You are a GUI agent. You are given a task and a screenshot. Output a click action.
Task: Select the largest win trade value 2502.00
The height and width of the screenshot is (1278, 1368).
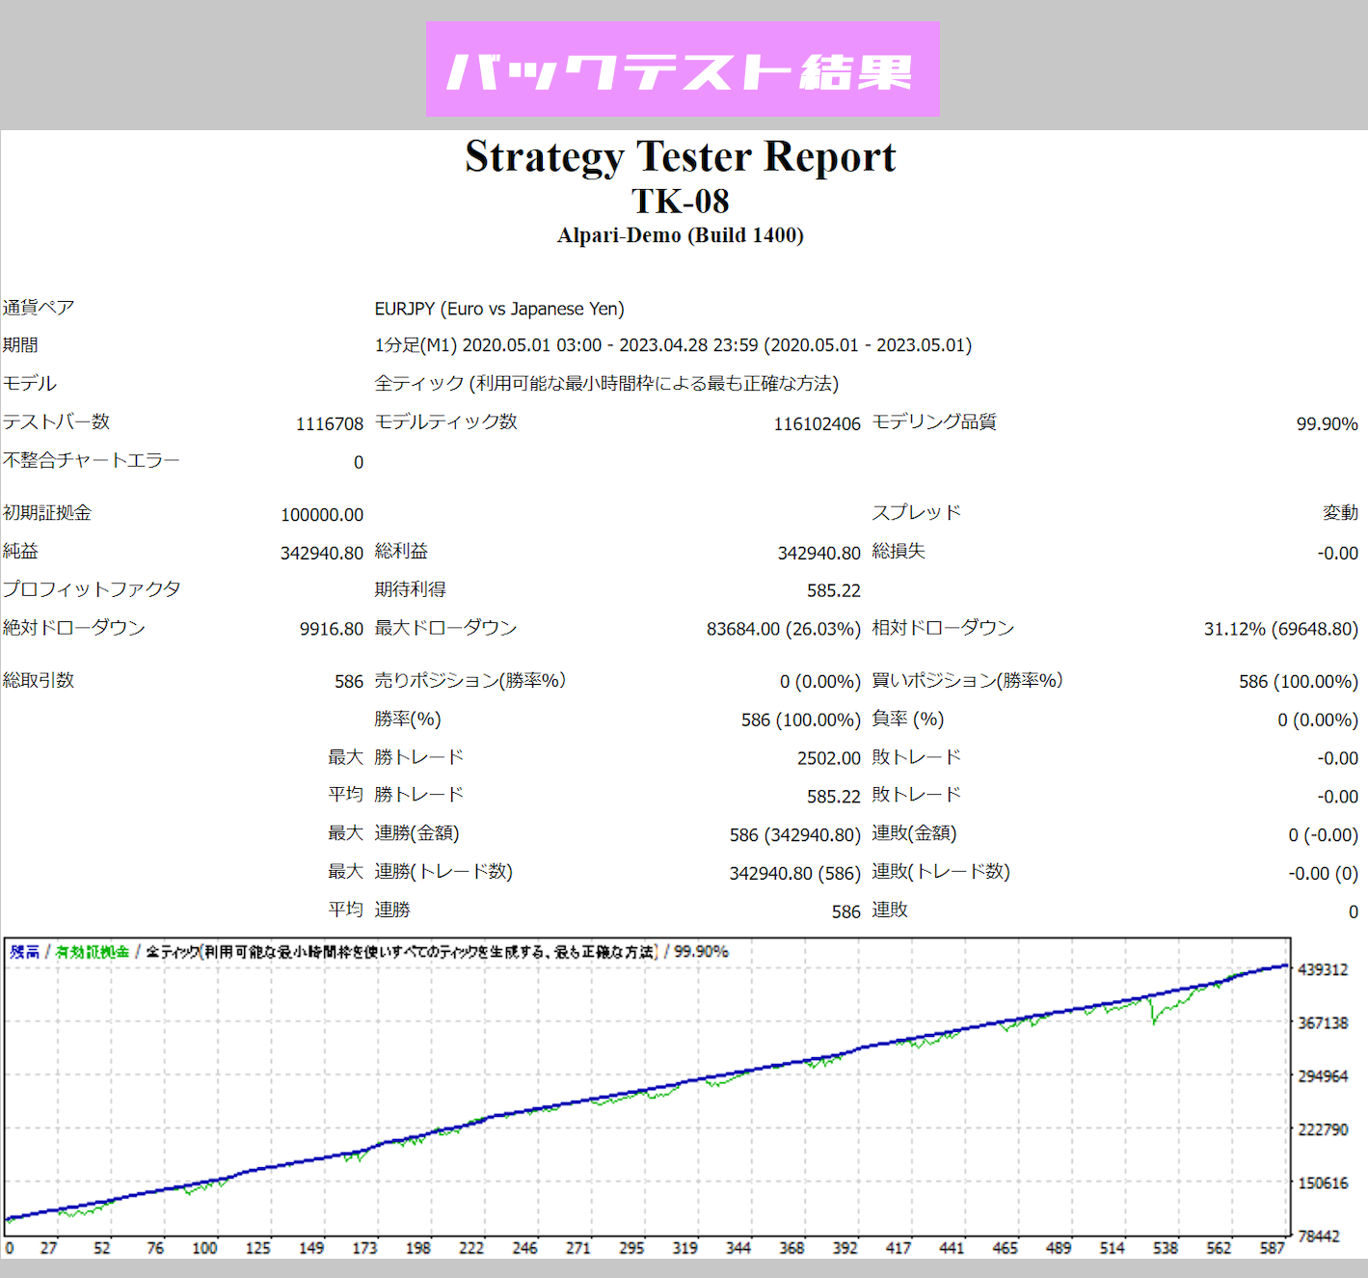click(829, 758)
